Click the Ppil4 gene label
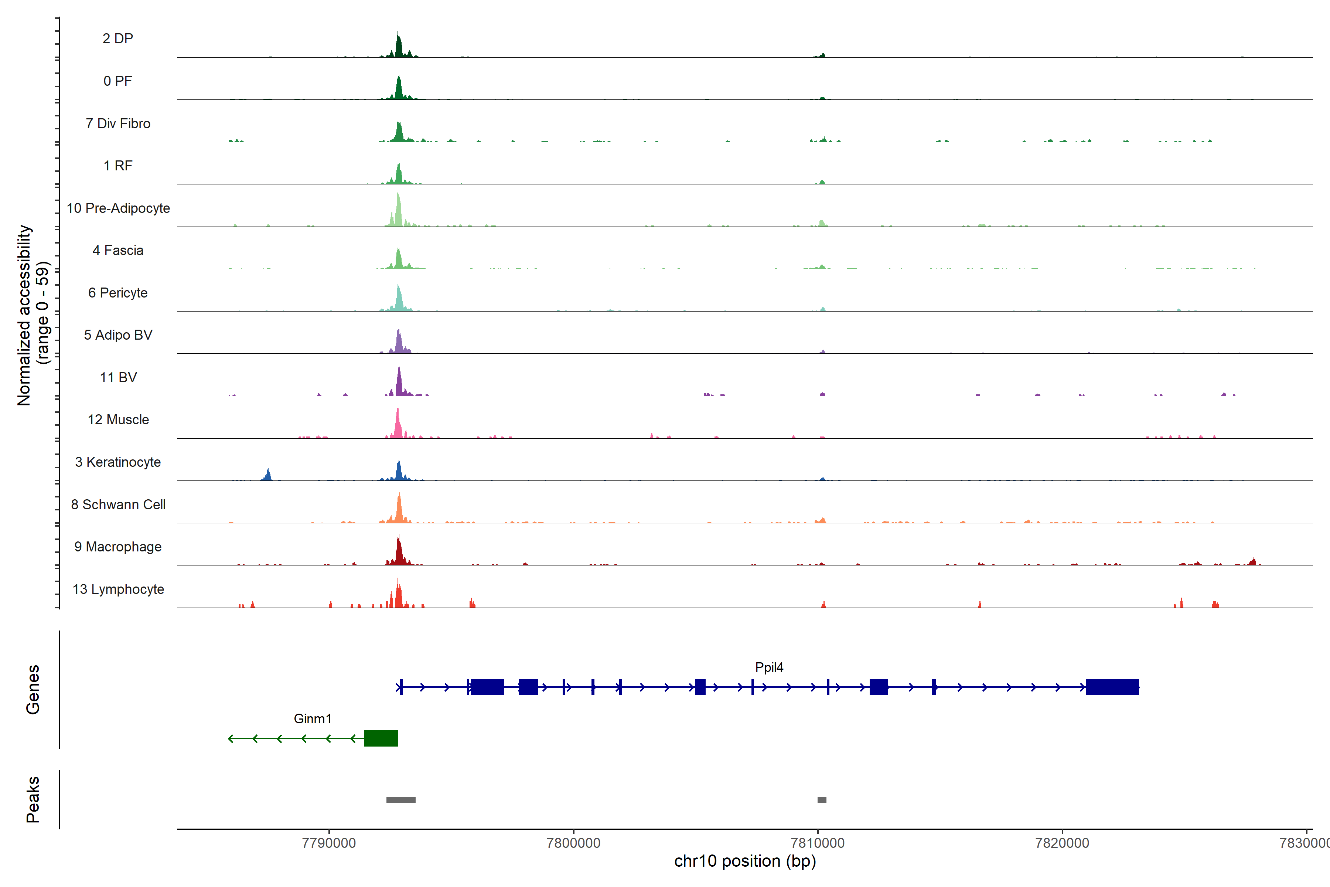Viewport: 1330px width, 887px height. coord(769,667)
